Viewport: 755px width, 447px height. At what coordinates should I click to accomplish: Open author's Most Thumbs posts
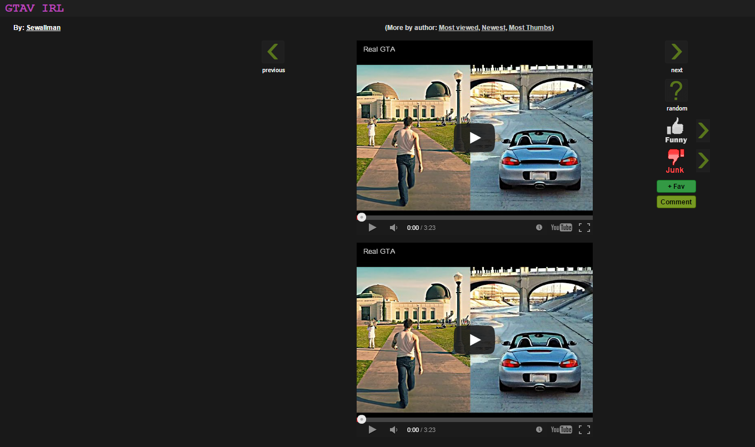530,28
